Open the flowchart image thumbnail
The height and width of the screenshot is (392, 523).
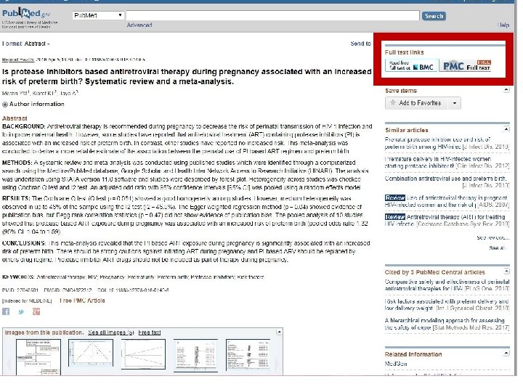(38, 357)
